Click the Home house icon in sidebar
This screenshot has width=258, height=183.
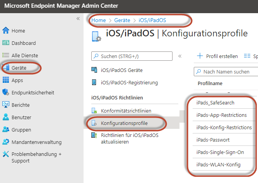coord(6,31)
